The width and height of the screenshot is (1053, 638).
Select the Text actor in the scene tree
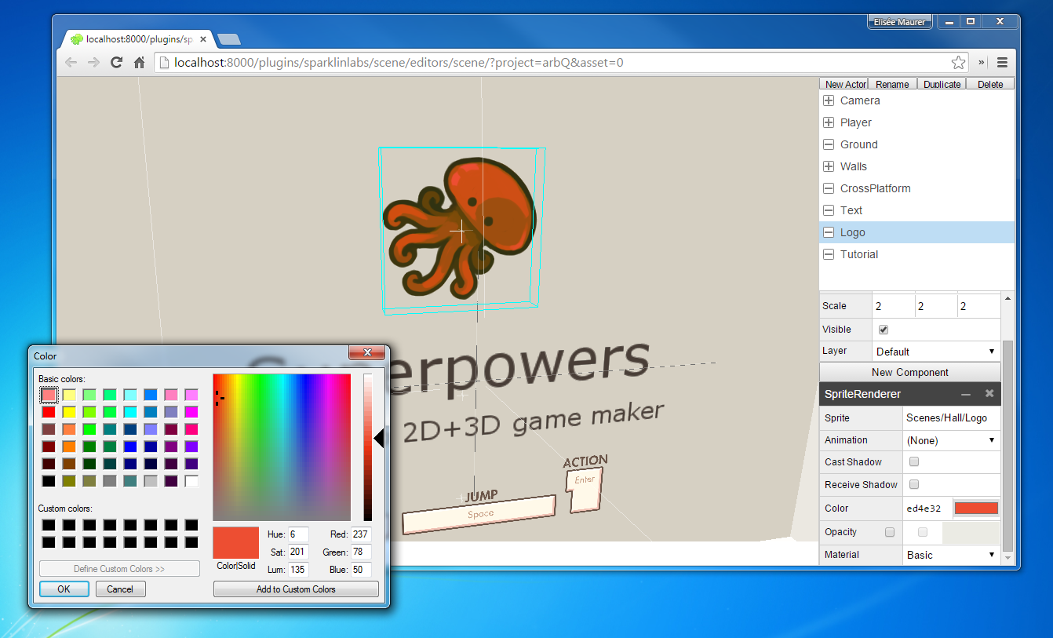click(916, 210)
